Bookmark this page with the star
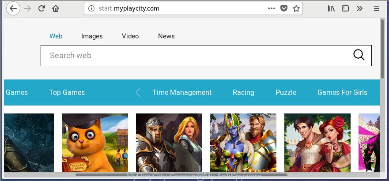Image resolution: width=389 pixels, height=181 pixels. 296,8
